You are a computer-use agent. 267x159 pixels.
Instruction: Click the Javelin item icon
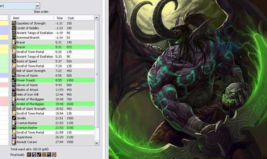tap(14, 118)
